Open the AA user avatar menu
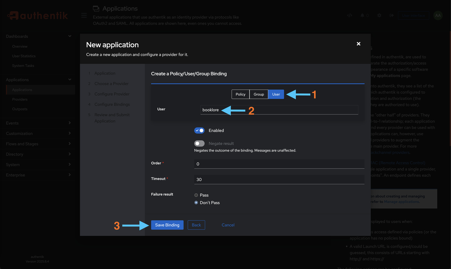 click(438, 15)
